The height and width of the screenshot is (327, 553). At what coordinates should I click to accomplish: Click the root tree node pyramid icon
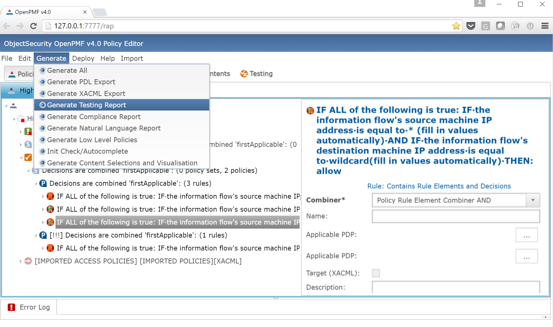[x=13, y=106]
